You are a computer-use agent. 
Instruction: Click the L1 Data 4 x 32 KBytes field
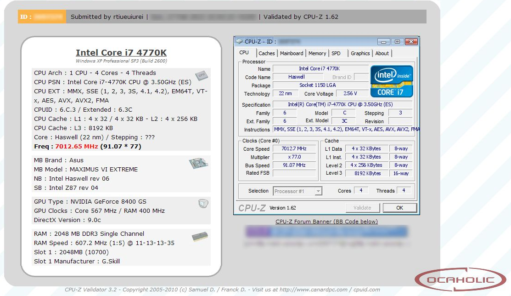point(366,148)
